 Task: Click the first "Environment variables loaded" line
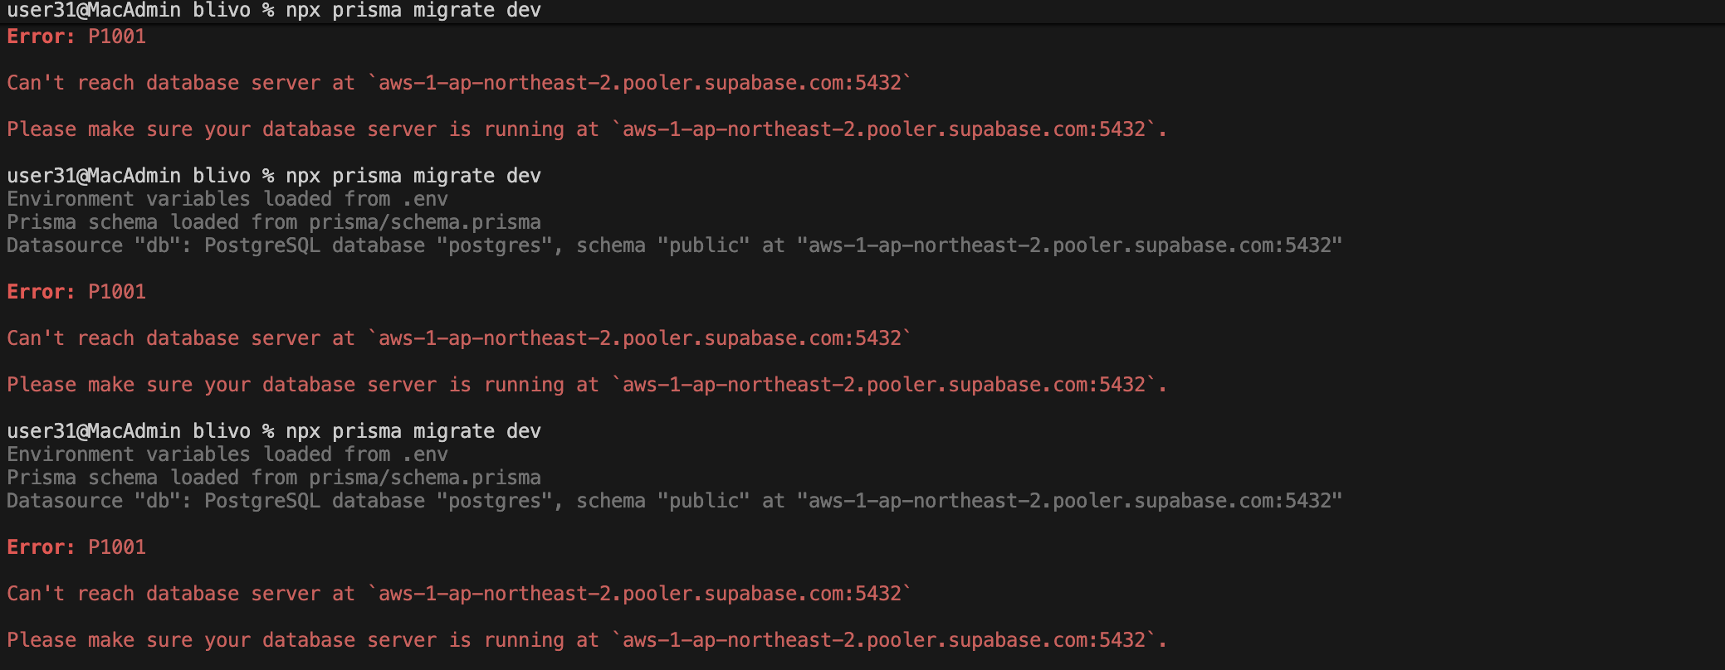point(227,199)
